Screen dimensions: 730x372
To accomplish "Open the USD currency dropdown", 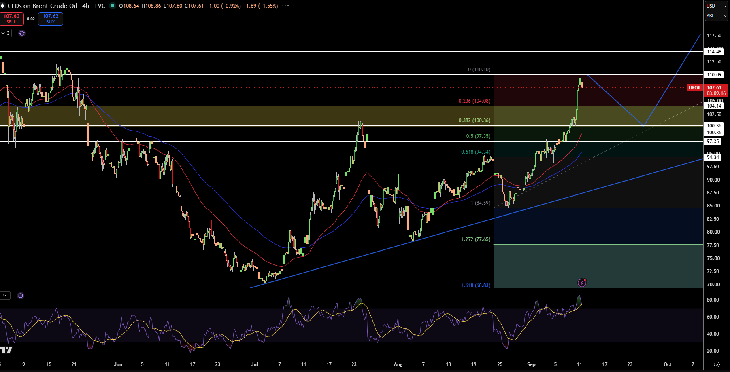I will 716,6.
